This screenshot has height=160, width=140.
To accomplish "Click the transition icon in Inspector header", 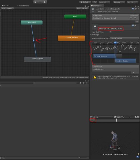I will click(93, 10).
